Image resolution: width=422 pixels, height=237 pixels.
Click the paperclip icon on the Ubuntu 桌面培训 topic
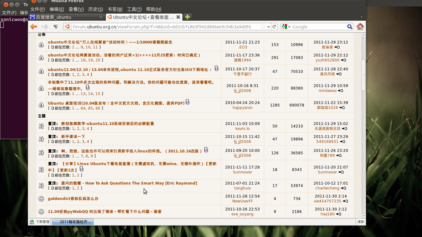click(x=188, y=102)
